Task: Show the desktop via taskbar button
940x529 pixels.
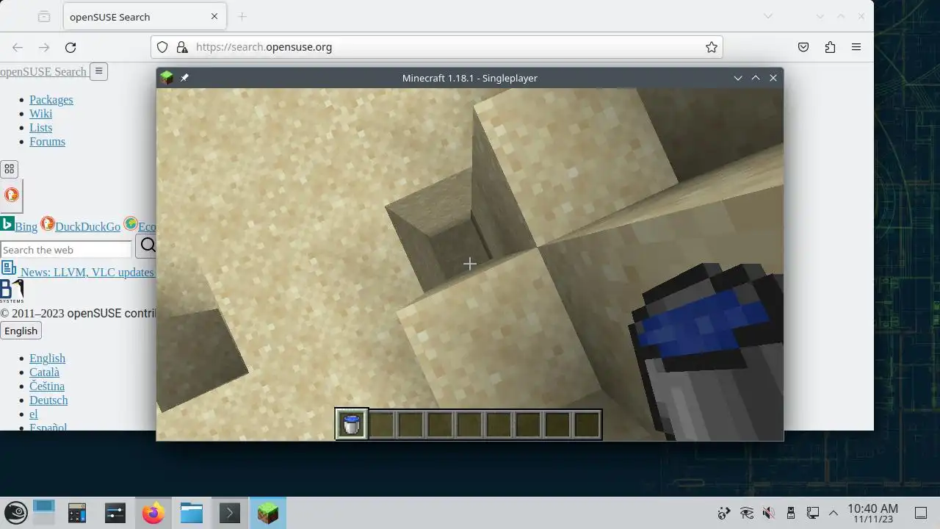Action: click(x=920, y=513)
